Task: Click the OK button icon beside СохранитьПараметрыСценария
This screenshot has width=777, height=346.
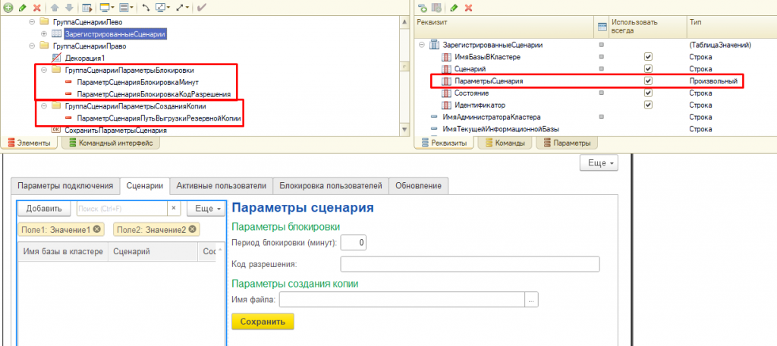Action: pyautogui.click(x=56, y=131)
